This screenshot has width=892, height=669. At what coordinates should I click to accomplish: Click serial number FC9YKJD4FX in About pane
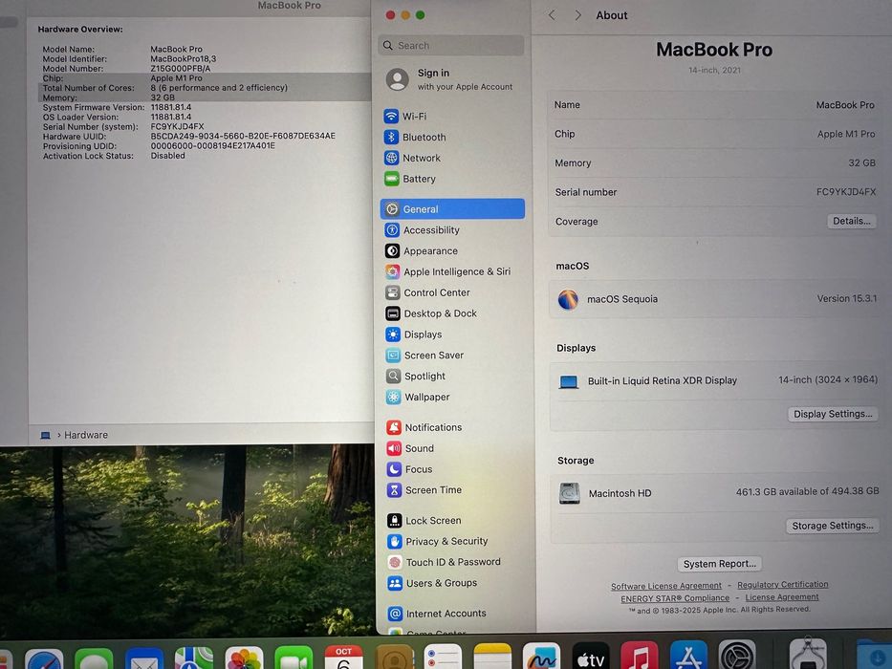click(846, 192)
